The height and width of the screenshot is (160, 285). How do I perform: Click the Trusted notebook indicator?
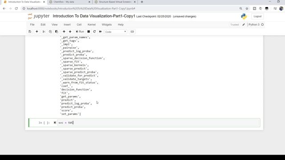click(235, 24)
